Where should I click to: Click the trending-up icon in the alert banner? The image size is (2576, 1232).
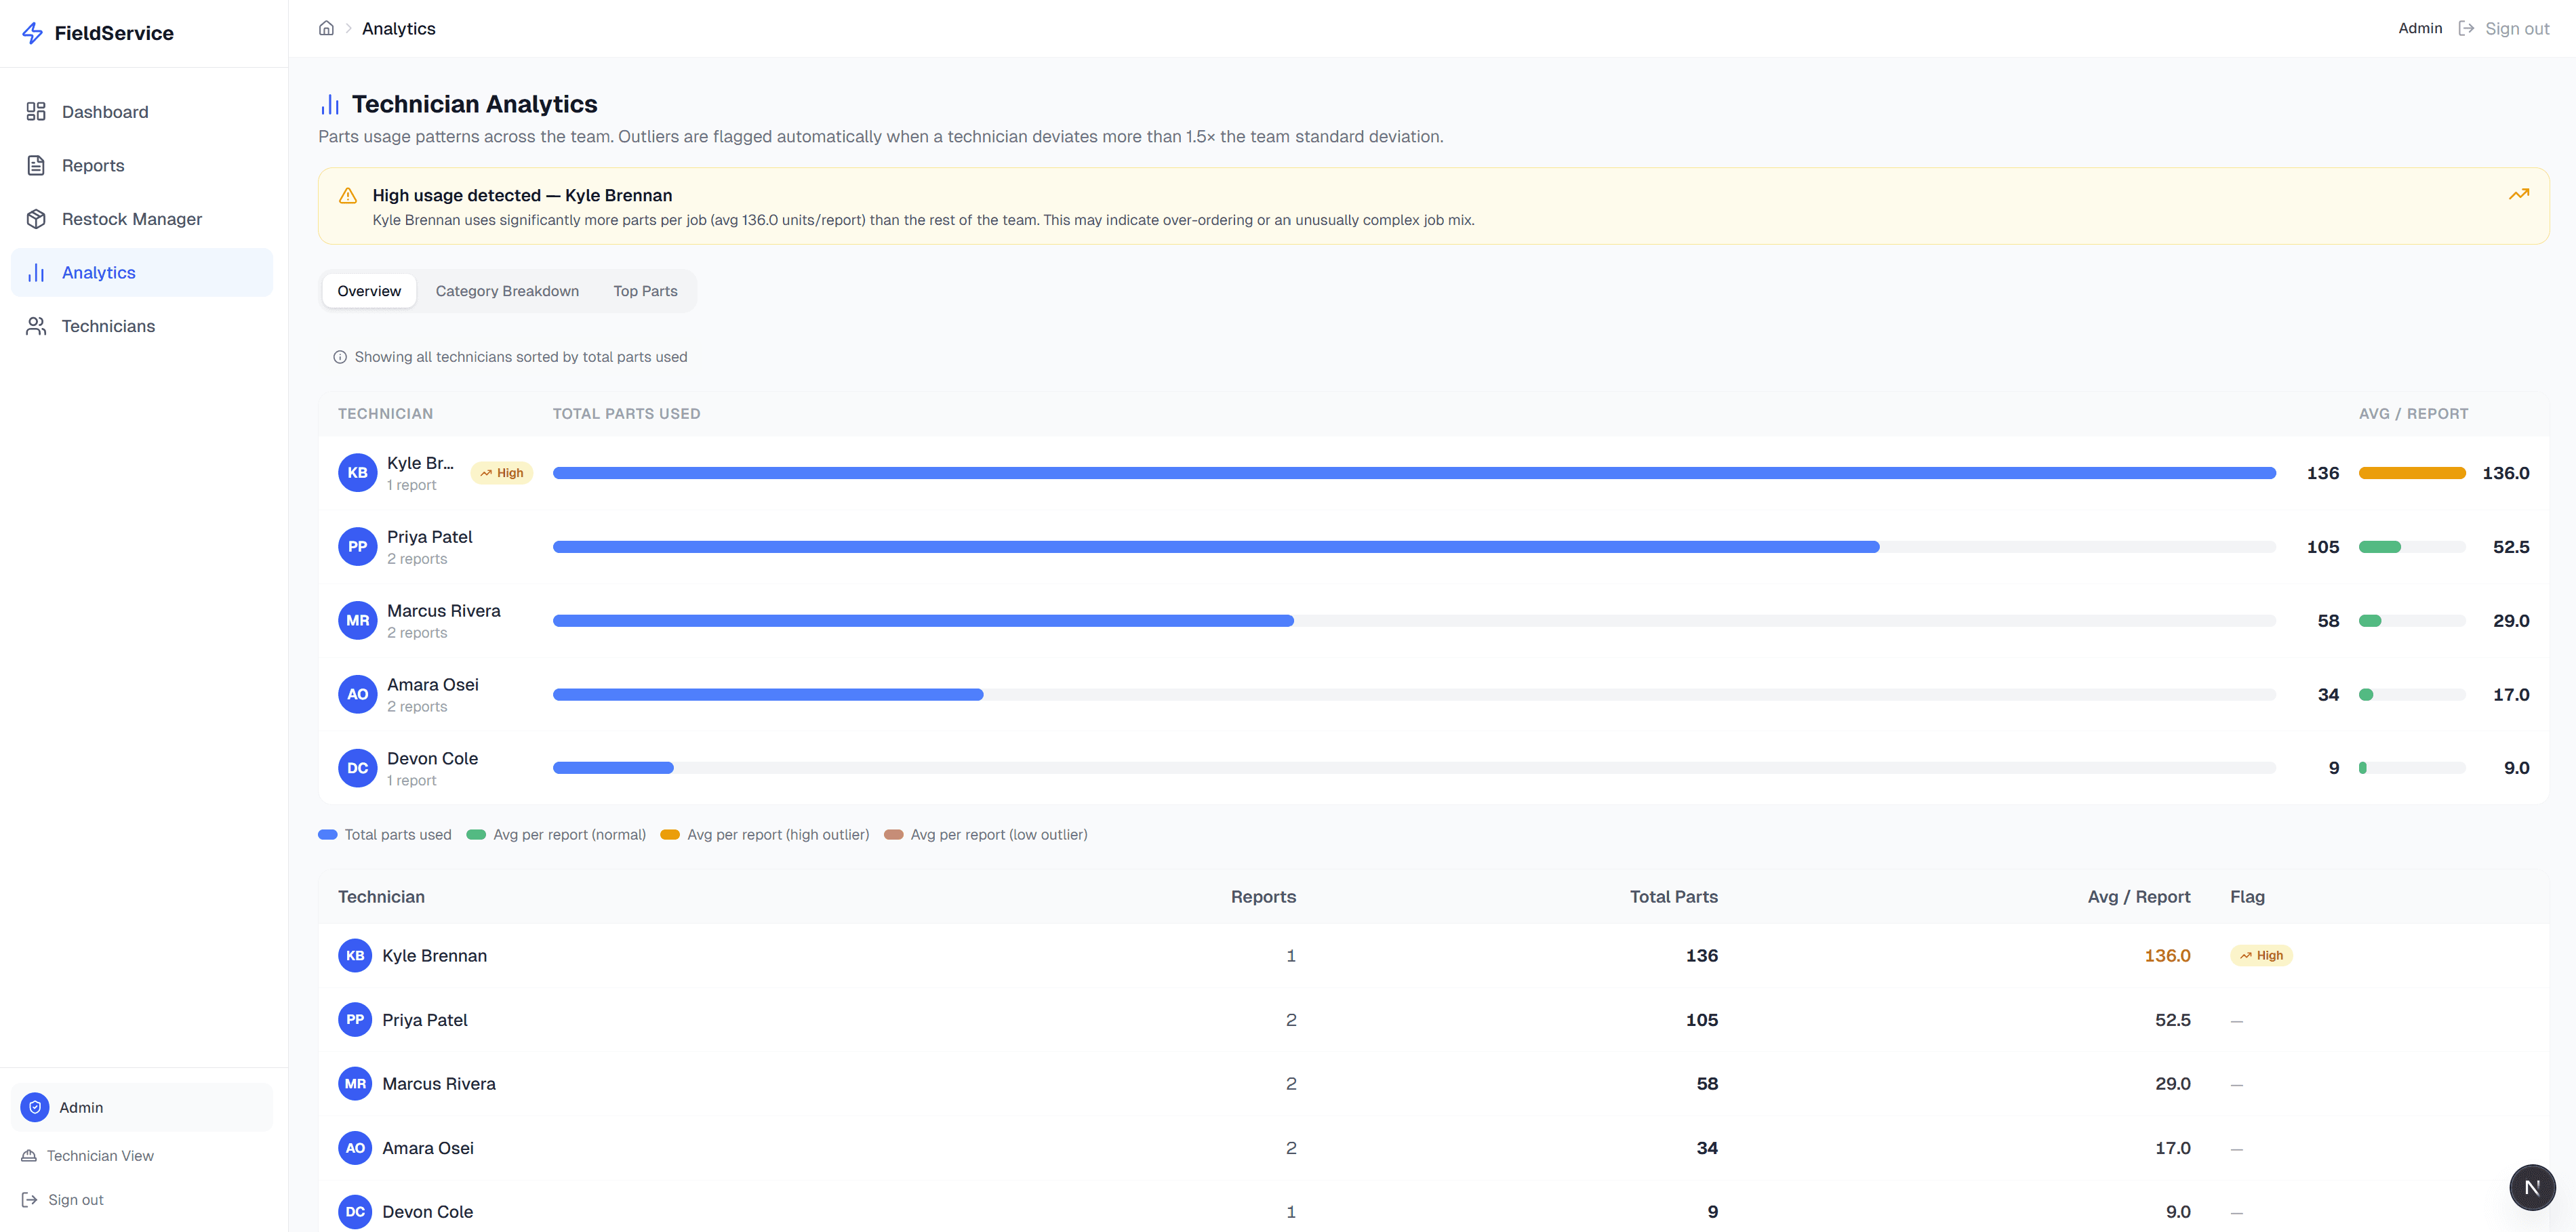tap(2518, 194)
